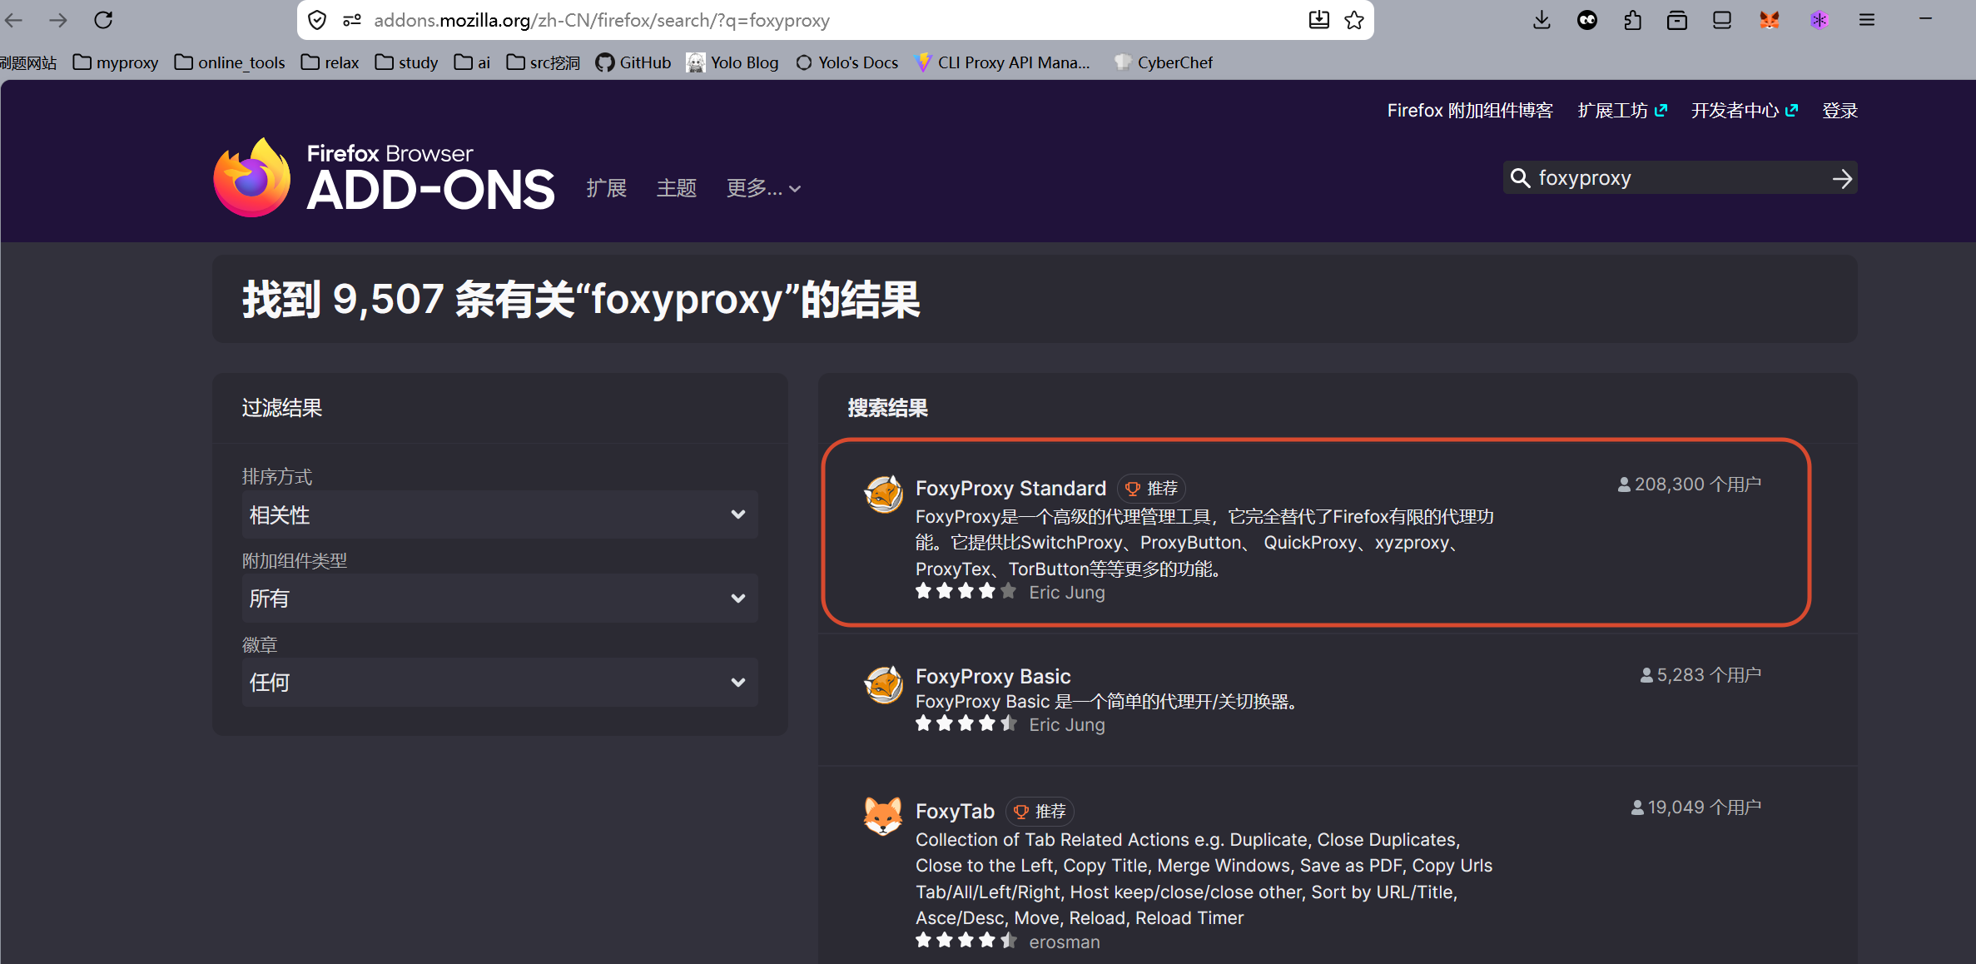Click the FoxyProxy fox toolbar icon
The width and height of the screenshot is (1976, 964).
[1770, 20]
